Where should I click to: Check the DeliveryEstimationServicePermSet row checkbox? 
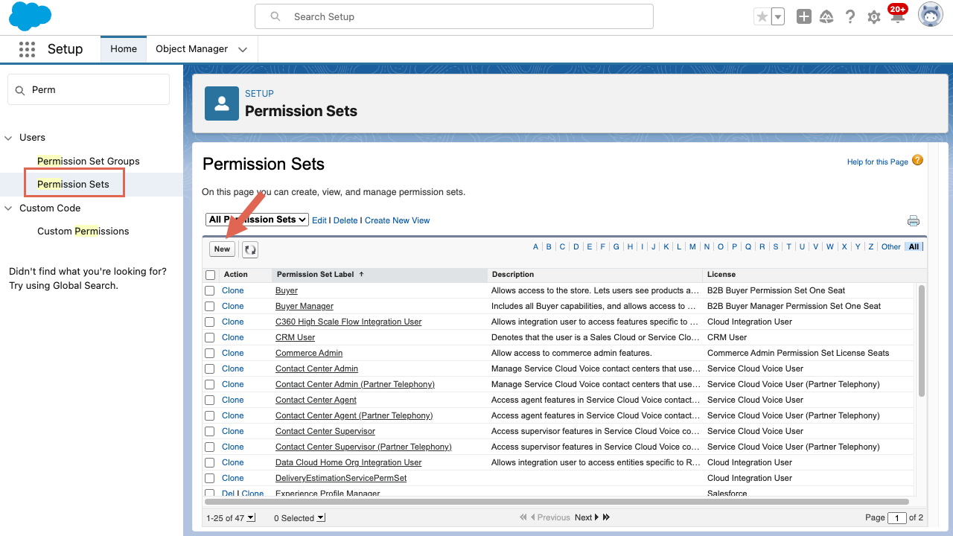(210, 478)
